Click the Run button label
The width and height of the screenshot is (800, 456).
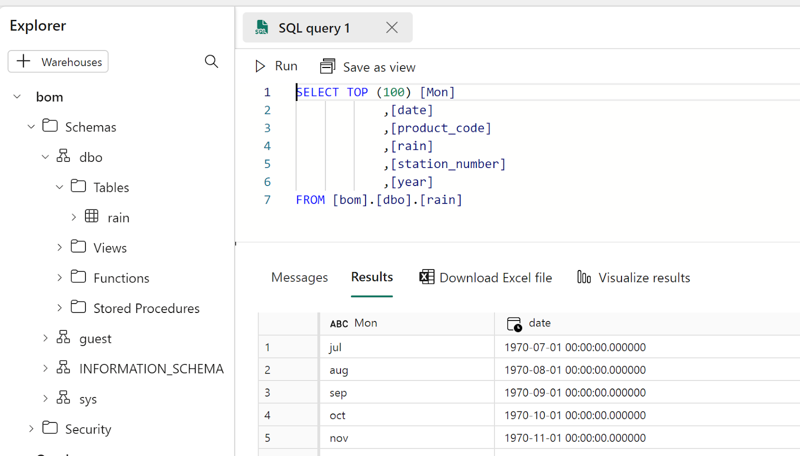coord(286,66)
